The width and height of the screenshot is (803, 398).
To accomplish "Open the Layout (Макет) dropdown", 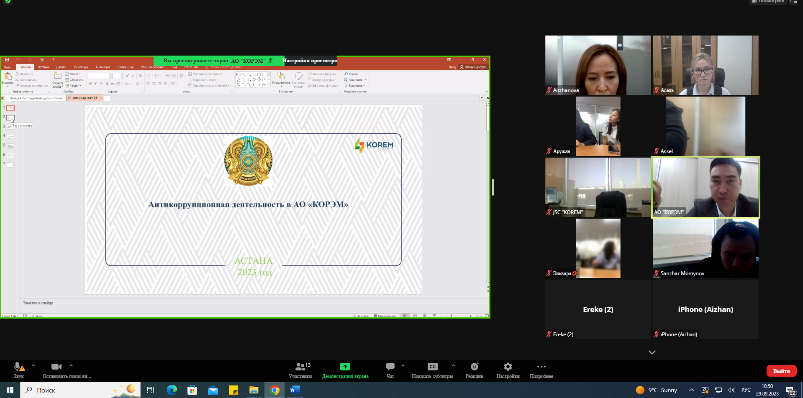I will point(73,74).
